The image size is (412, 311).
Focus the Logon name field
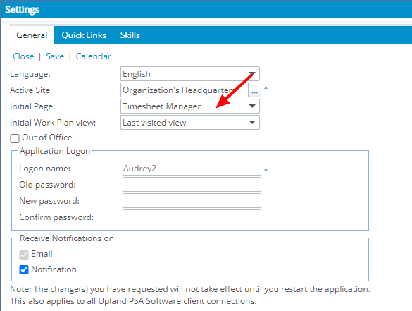[192, 169]
